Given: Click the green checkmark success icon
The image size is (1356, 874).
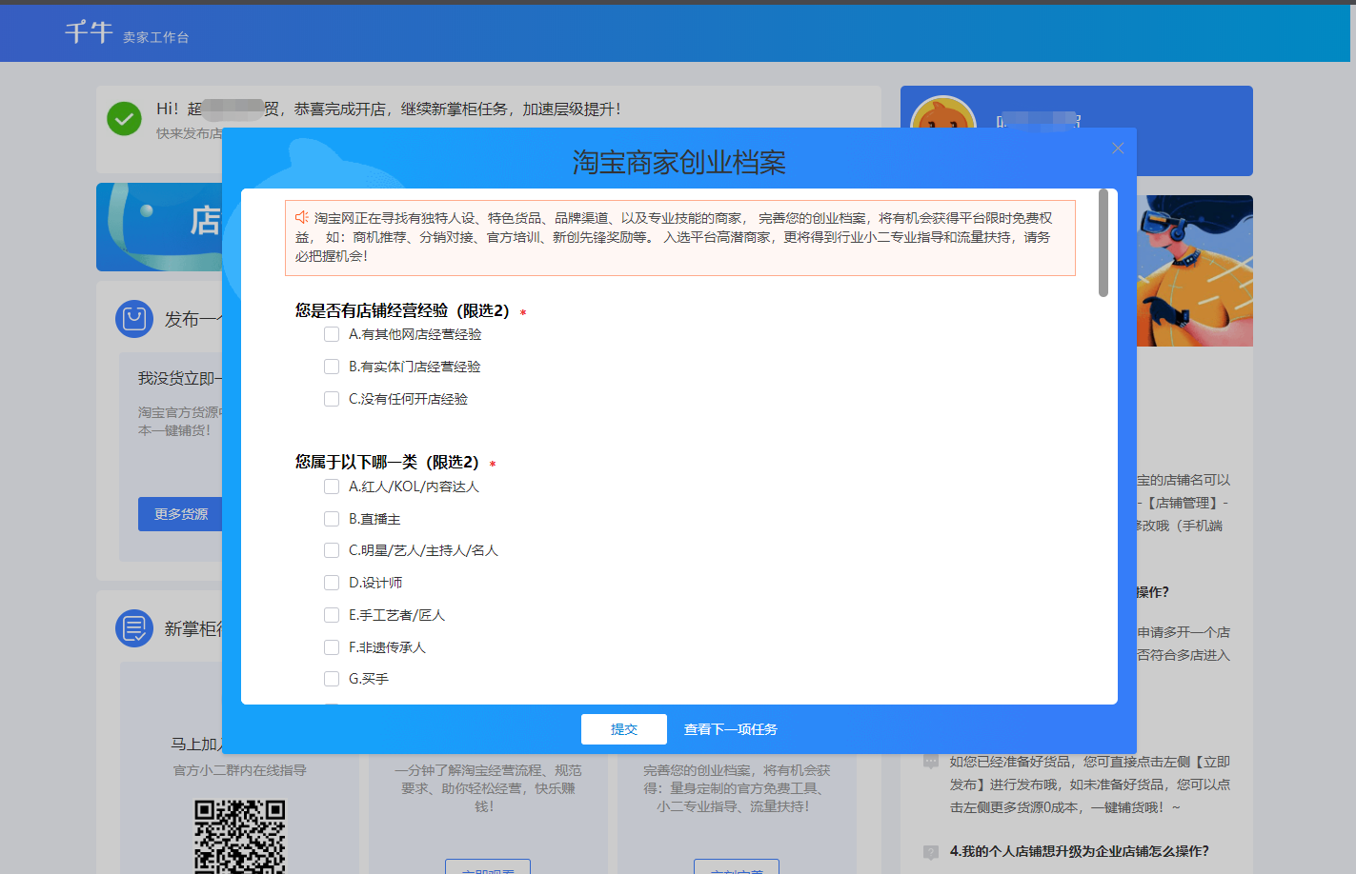Looking at the screenshot, I should (x=124, y=118).
